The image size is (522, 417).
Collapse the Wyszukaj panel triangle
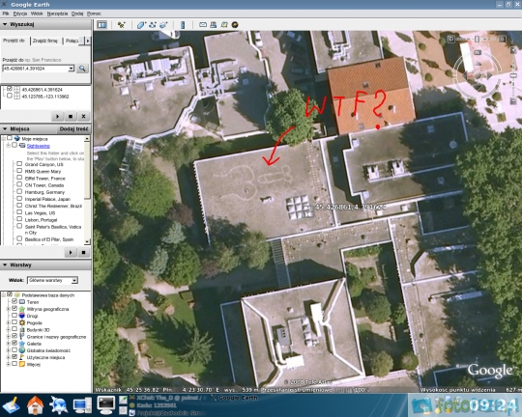(x=5, y=24)
